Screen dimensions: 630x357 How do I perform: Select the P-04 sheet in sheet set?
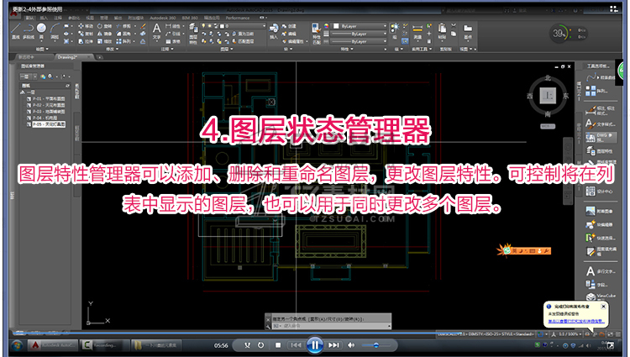point(42,118)
